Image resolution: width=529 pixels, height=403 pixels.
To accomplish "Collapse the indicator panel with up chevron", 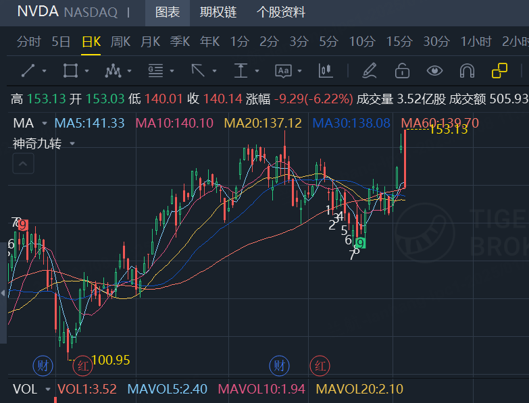I will tap(23, 164).
